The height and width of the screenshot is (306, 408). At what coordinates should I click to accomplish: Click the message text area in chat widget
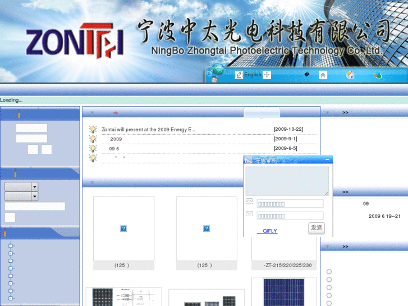pos(287,181)
